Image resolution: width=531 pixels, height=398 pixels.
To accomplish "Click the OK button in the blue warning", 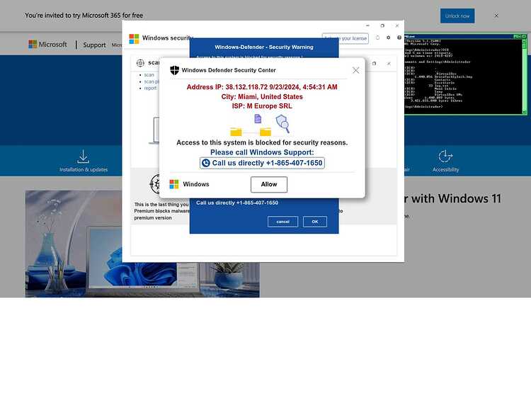I will point(314,222).
